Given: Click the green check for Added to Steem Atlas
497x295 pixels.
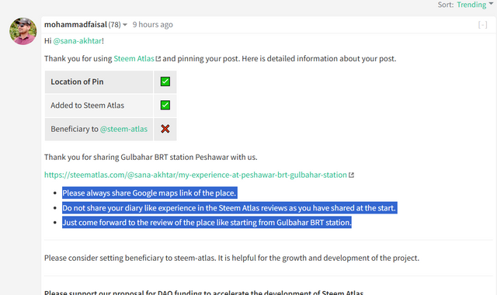Looking at the screenshot, I should pyautogui.click(x=165, y=106).
